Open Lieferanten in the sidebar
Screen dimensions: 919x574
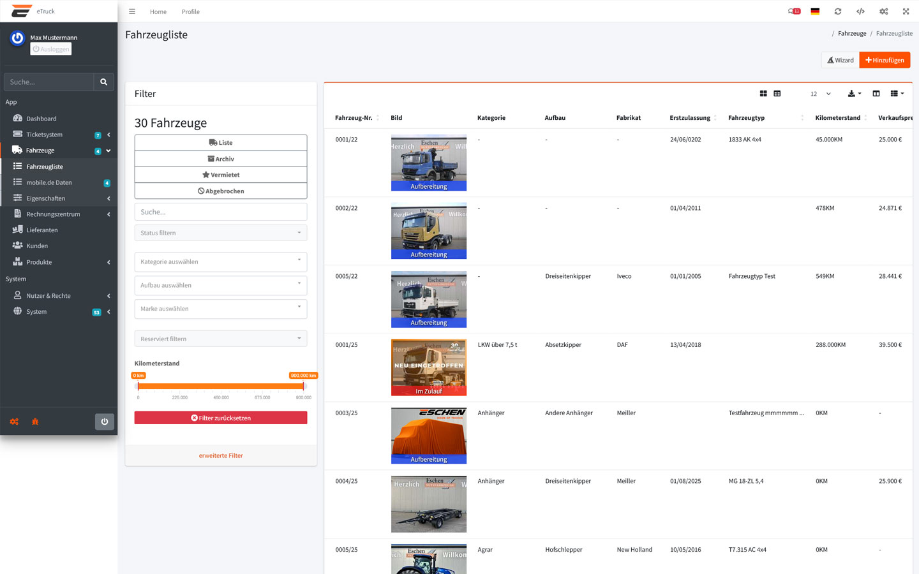tap(59, 230)
